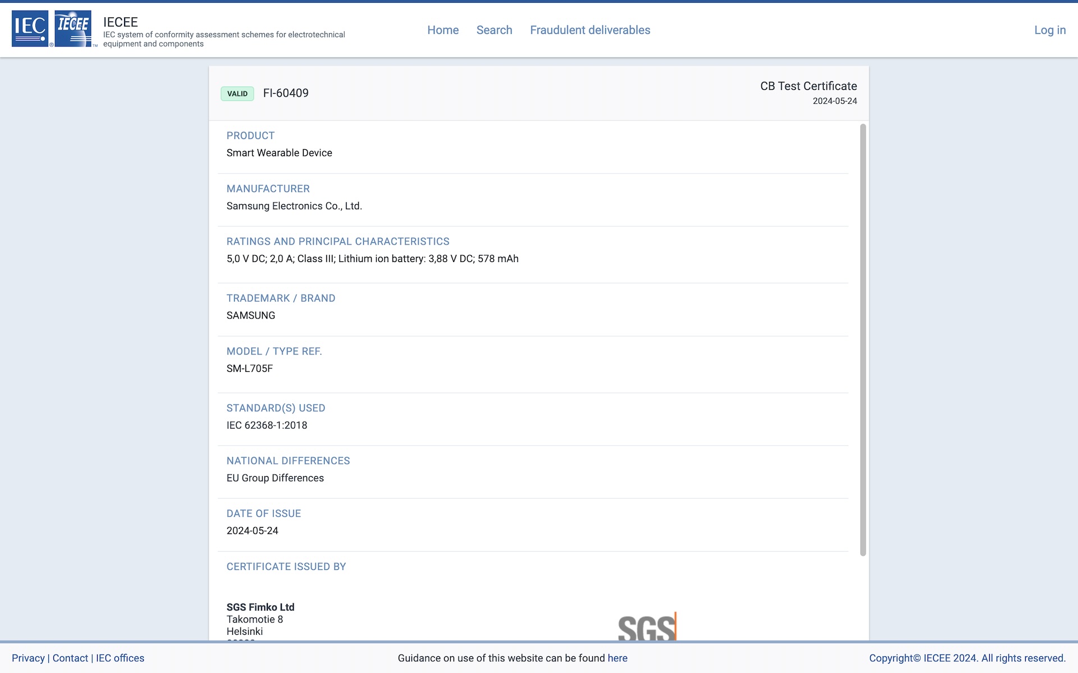Click the IEC 62368-1:2018 standard text

point(267,425)
